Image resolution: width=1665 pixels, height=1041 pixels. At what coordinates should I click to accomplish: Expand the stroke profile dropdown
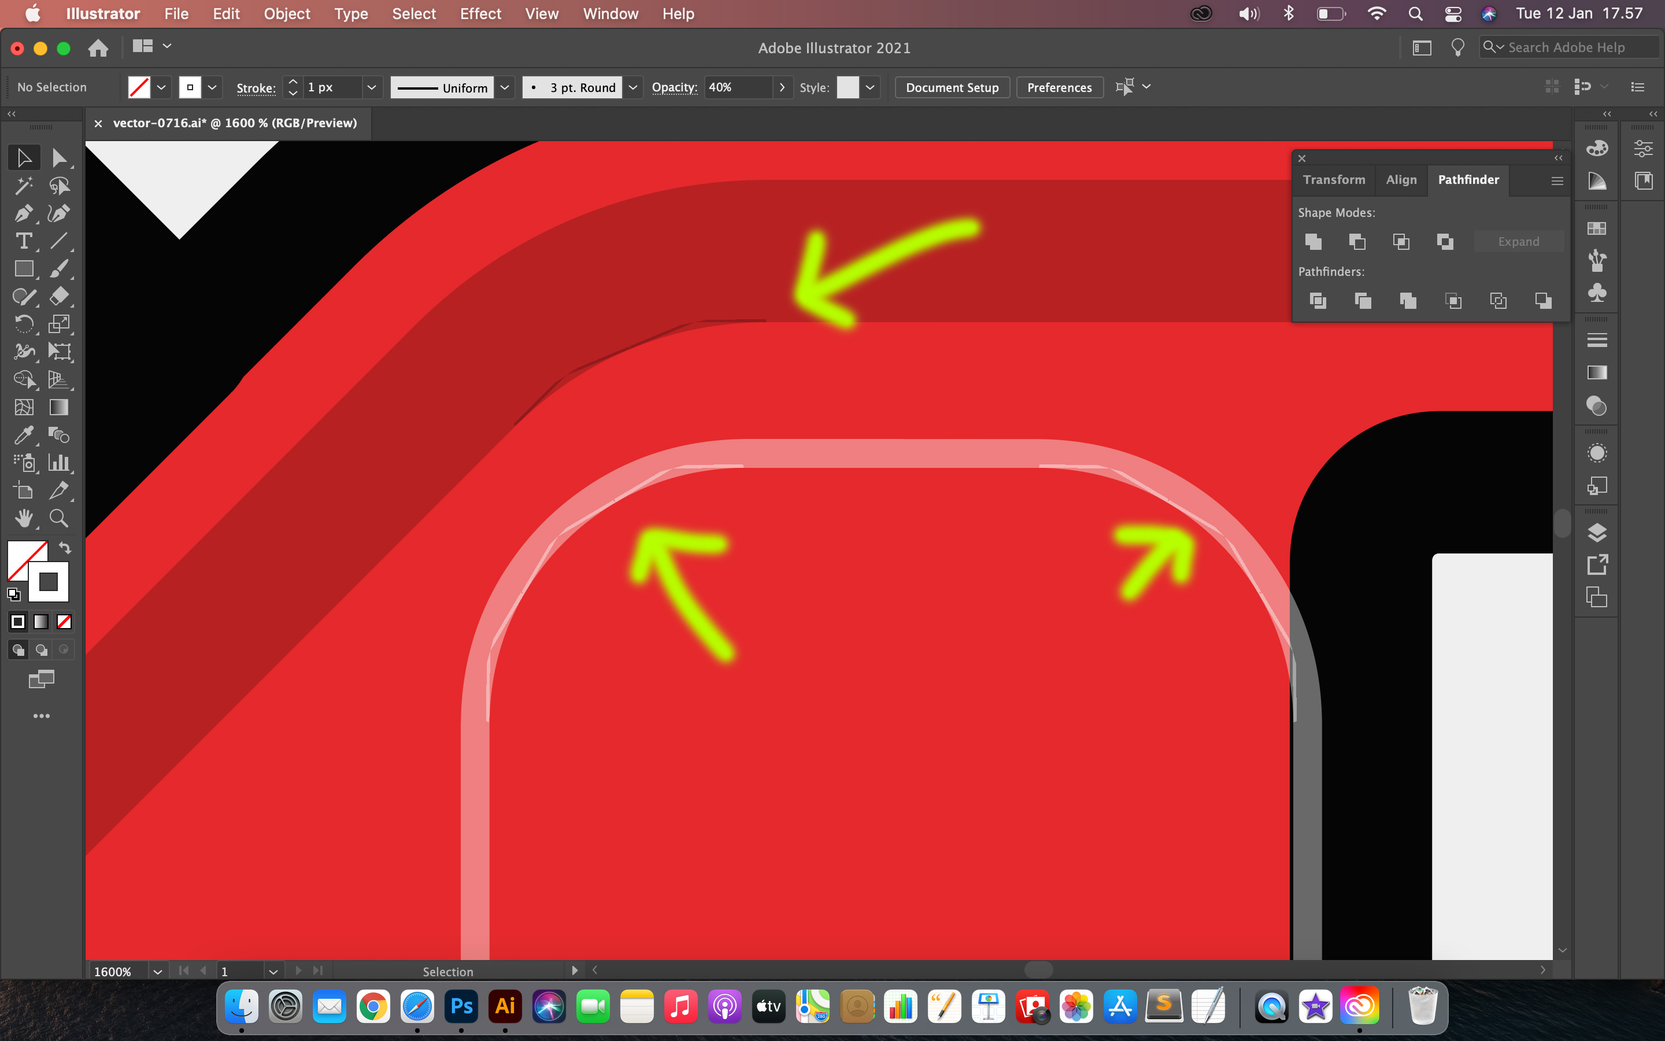coord(505,86)
